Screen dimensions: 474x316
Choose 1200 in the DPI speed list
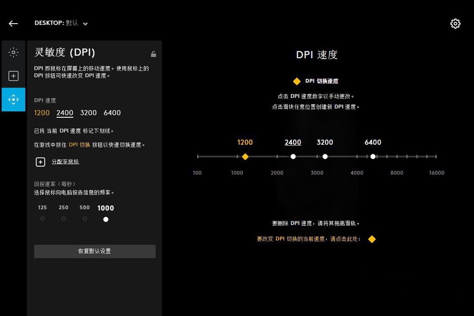(42, 113)
